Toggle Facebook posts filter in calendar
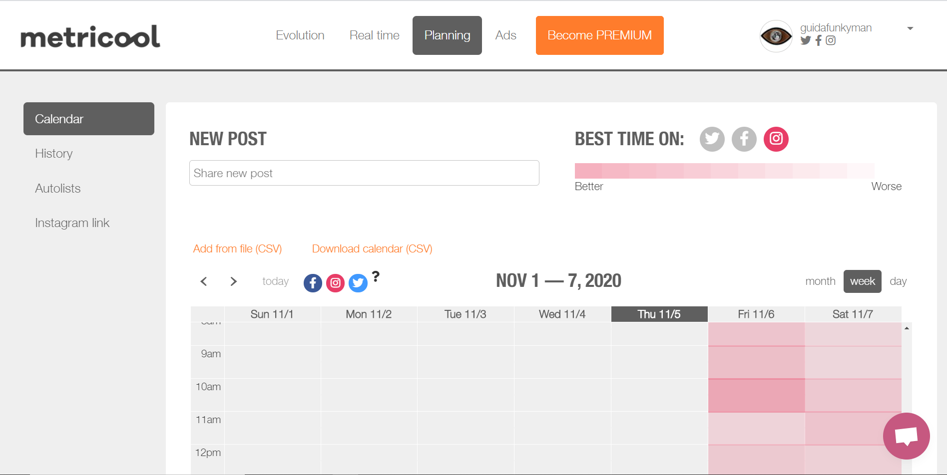The image size is (947, 475). (313, 283)
